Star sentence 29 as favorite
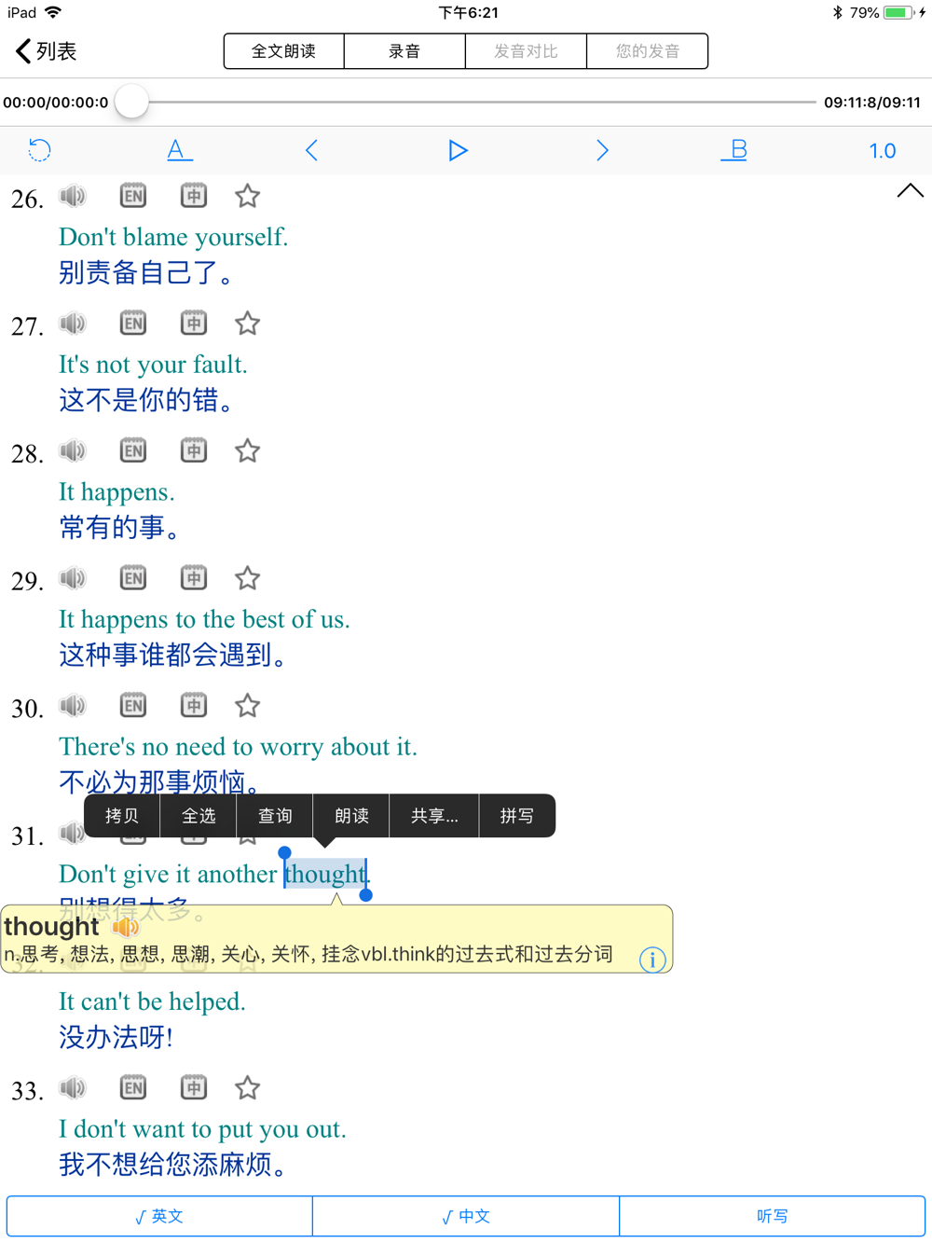The image size is (932, 1243). pos(247,578)
